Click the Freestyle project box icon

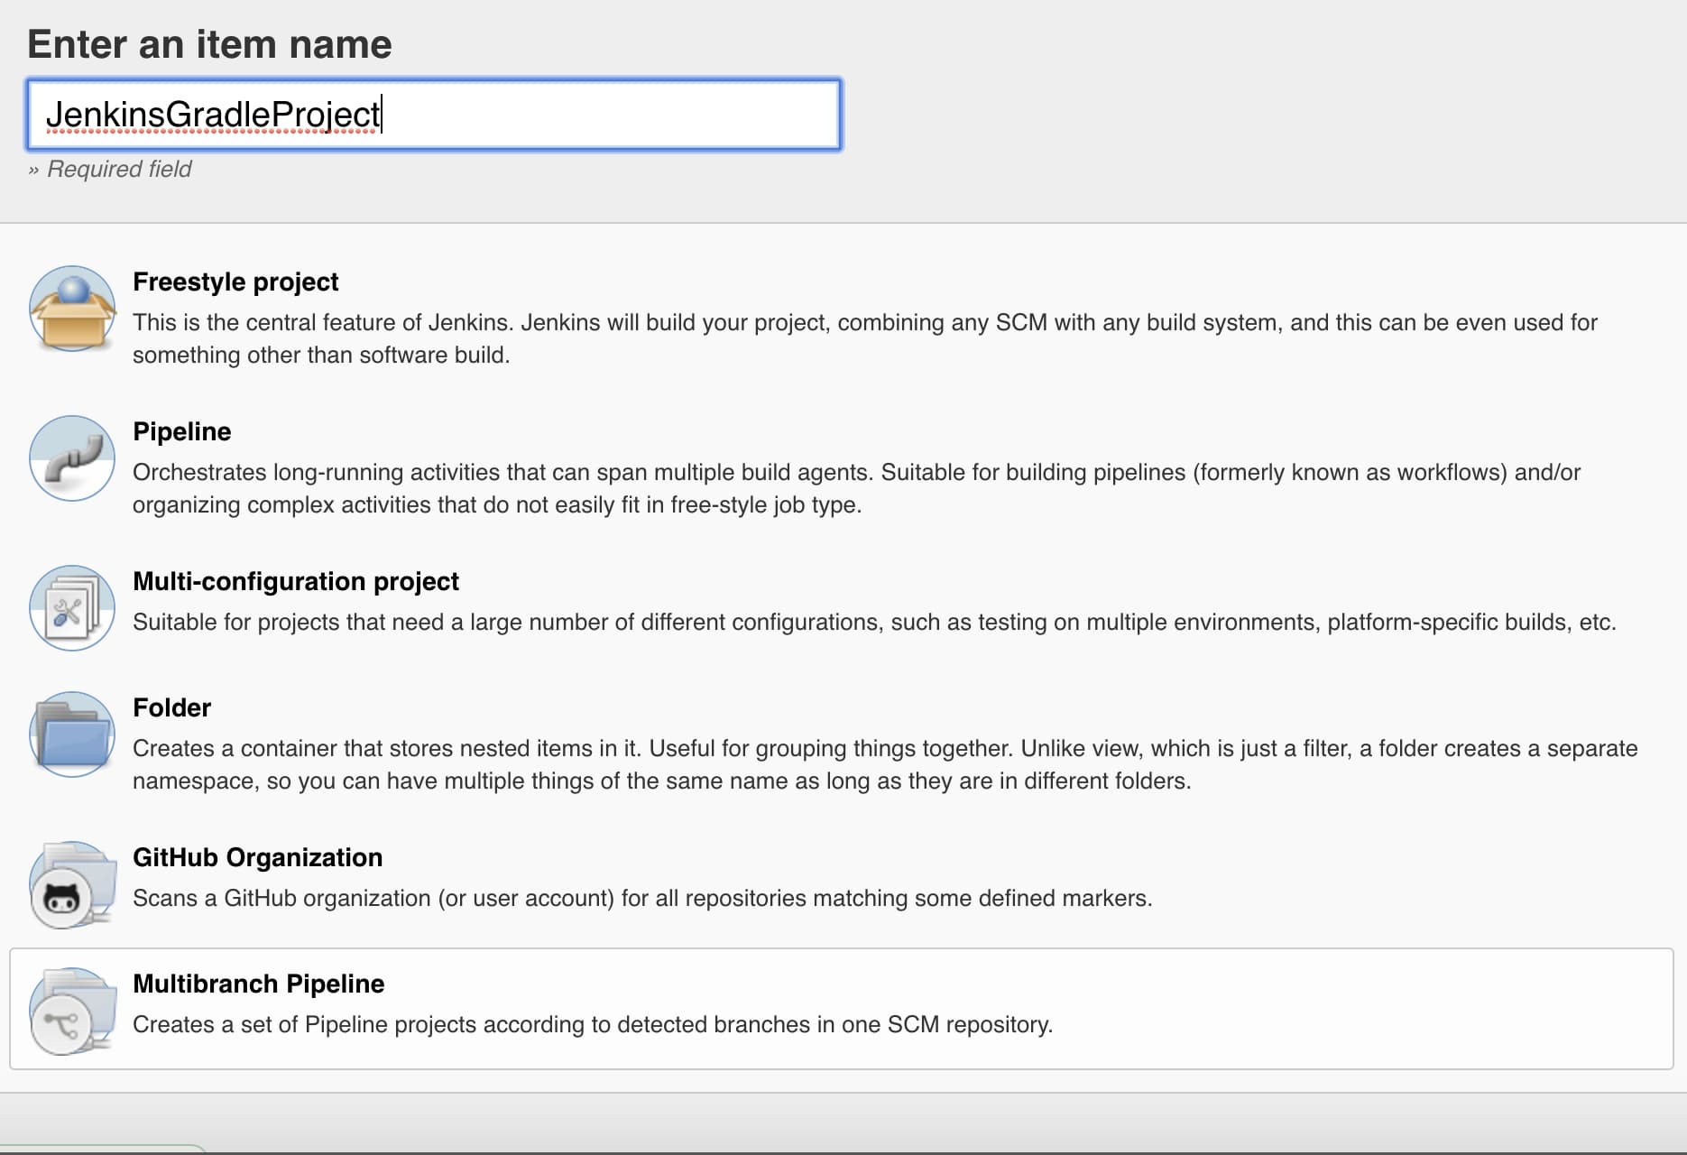pyautogui.click(x=72, y=309)
